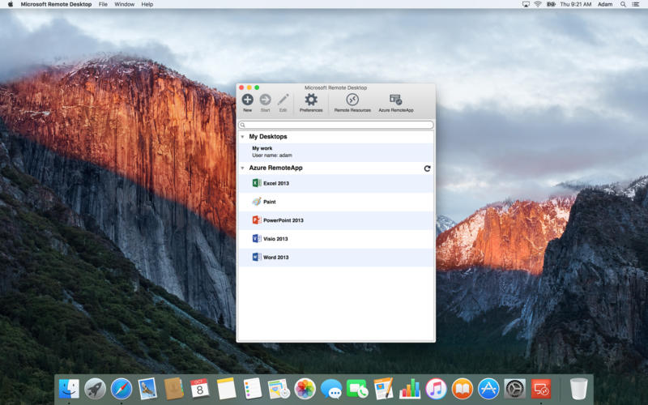Select Excel 2013 remote app

pos(275,183)
